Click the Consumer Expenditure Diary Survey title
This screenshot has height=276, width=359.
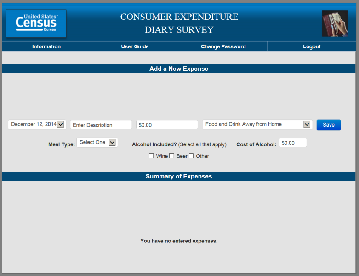coord(179,23)
